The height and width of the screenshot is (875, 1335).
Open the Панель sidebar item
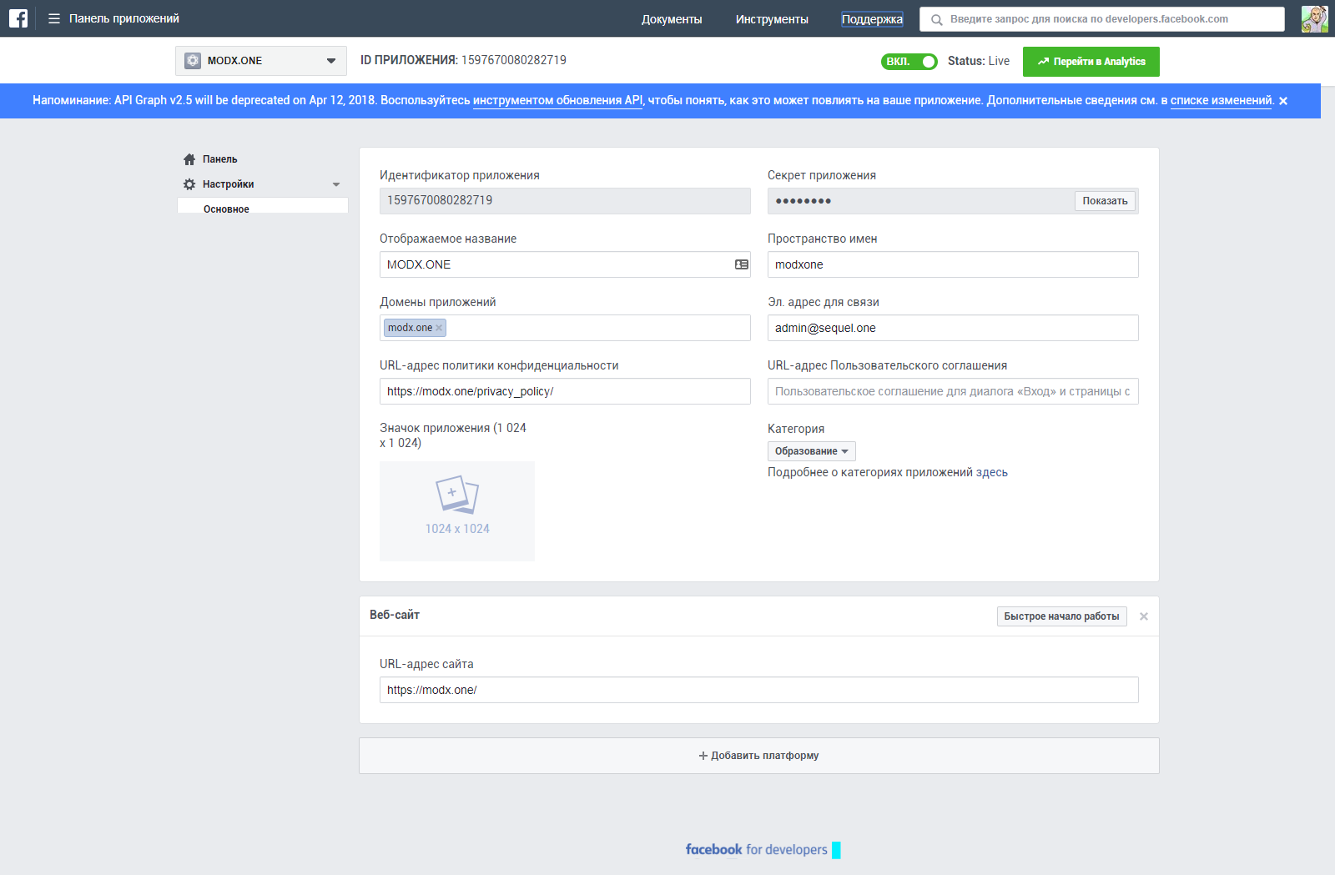219,159
